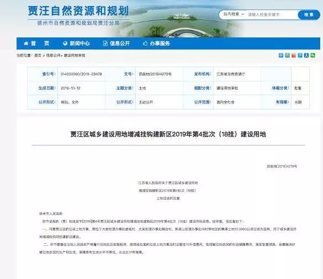323x279 pixels.
Task: Select the validity value 长期
Action: tap(298, 102)
